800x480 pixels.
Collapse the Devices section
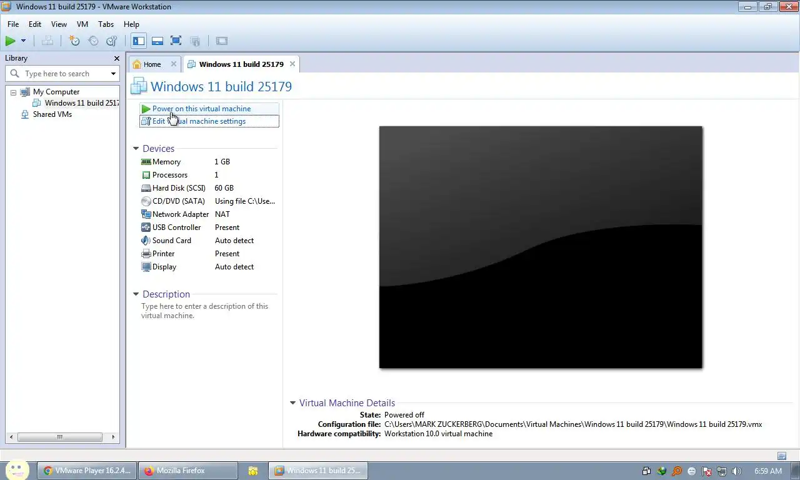[136, 149]
